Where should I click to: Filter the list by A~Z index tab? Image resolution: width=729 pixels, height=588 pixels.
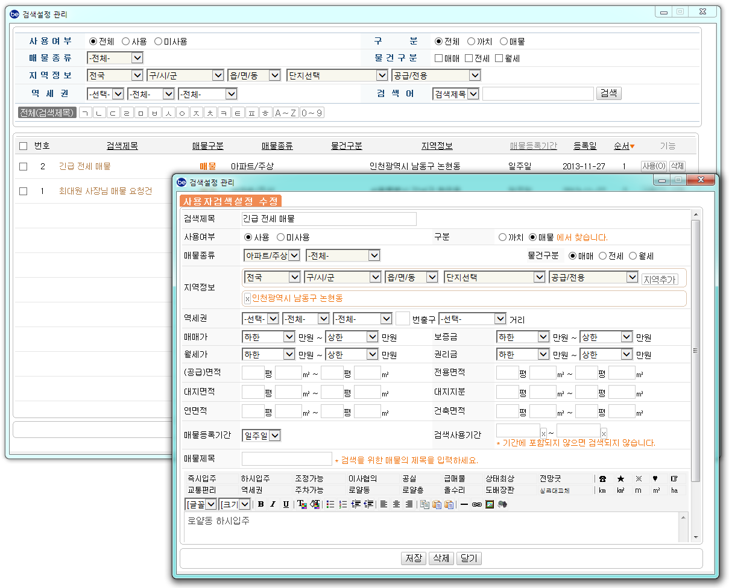[285, 113]
